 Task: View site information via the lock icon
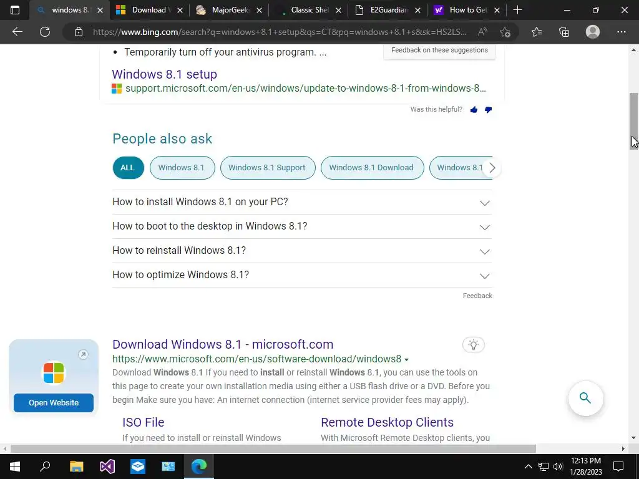coord(78,32)
